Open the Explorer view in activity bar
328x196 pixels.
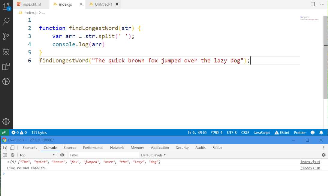tap(6, 7)
